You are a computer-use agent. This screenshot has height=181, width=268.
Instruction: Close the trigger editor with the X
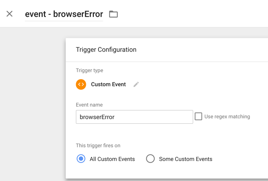(9, 14)
